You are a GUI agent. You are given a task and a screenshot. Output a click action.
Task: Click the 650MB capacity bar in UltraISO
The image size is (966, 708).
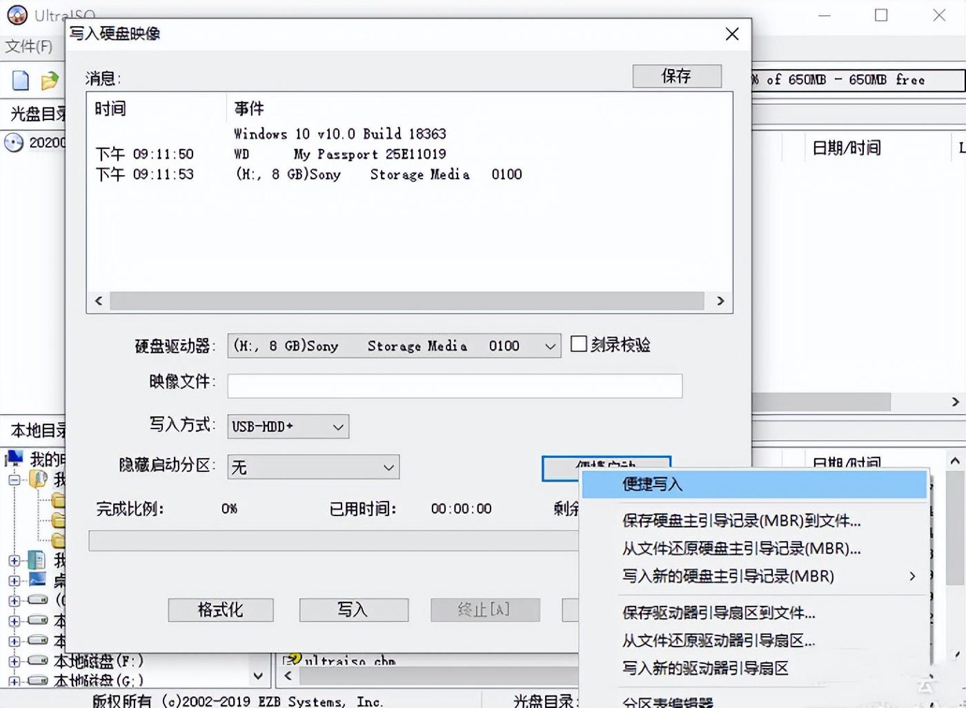(x=858, y=80)
